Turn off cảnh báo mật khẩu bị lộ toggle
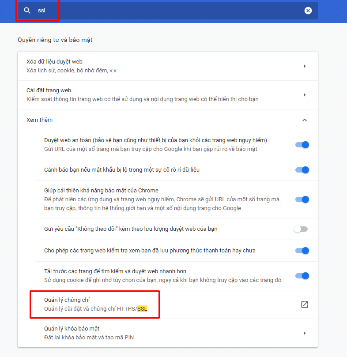Screen dimensions: 347x357 [302, 170]
